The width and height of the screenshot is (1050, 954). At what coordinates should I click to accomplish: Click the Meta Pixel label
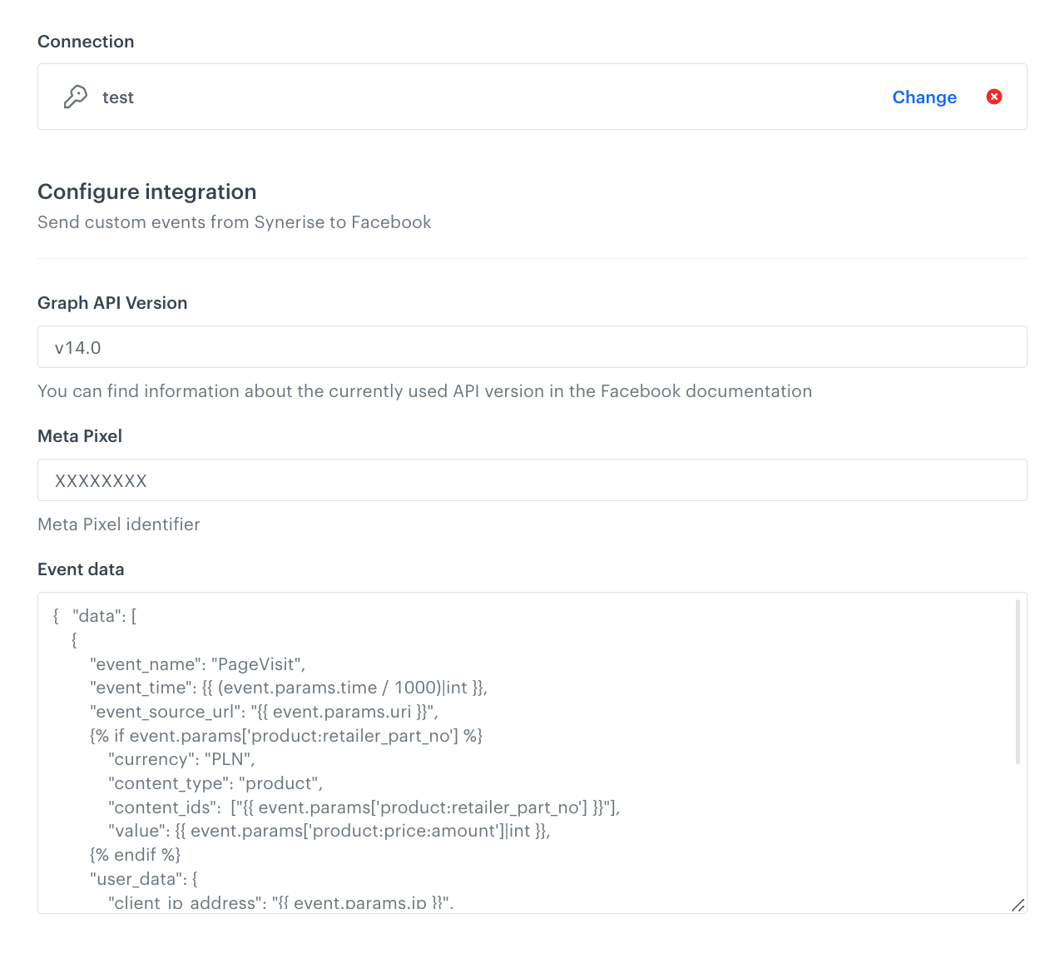[x=79, y=435]
